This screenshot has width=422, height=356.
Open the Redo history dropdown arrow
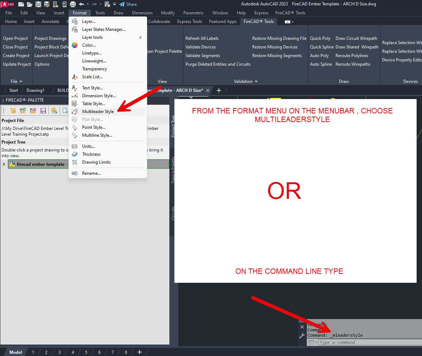[100, 4]
